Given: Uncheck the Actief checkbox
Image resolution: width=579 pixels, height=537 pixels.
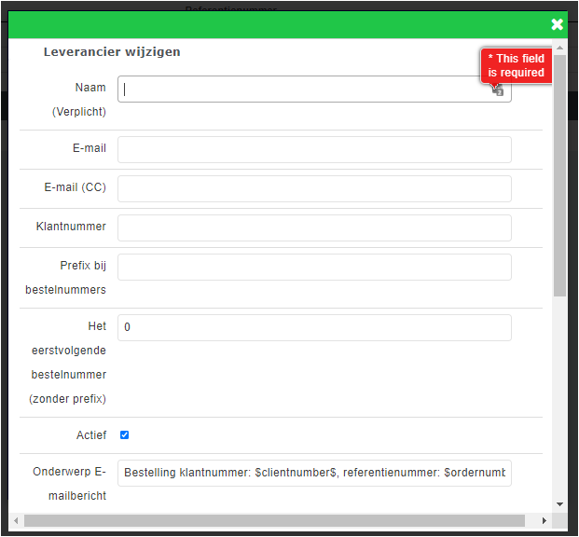Looking at the screenshot, I should tap(125, 435).
